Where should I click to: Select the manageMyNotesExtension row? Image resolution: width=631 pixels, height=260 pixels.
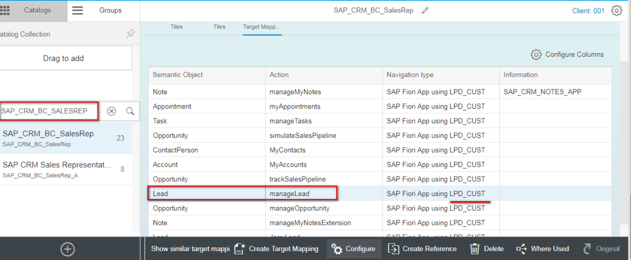point(380,223)
